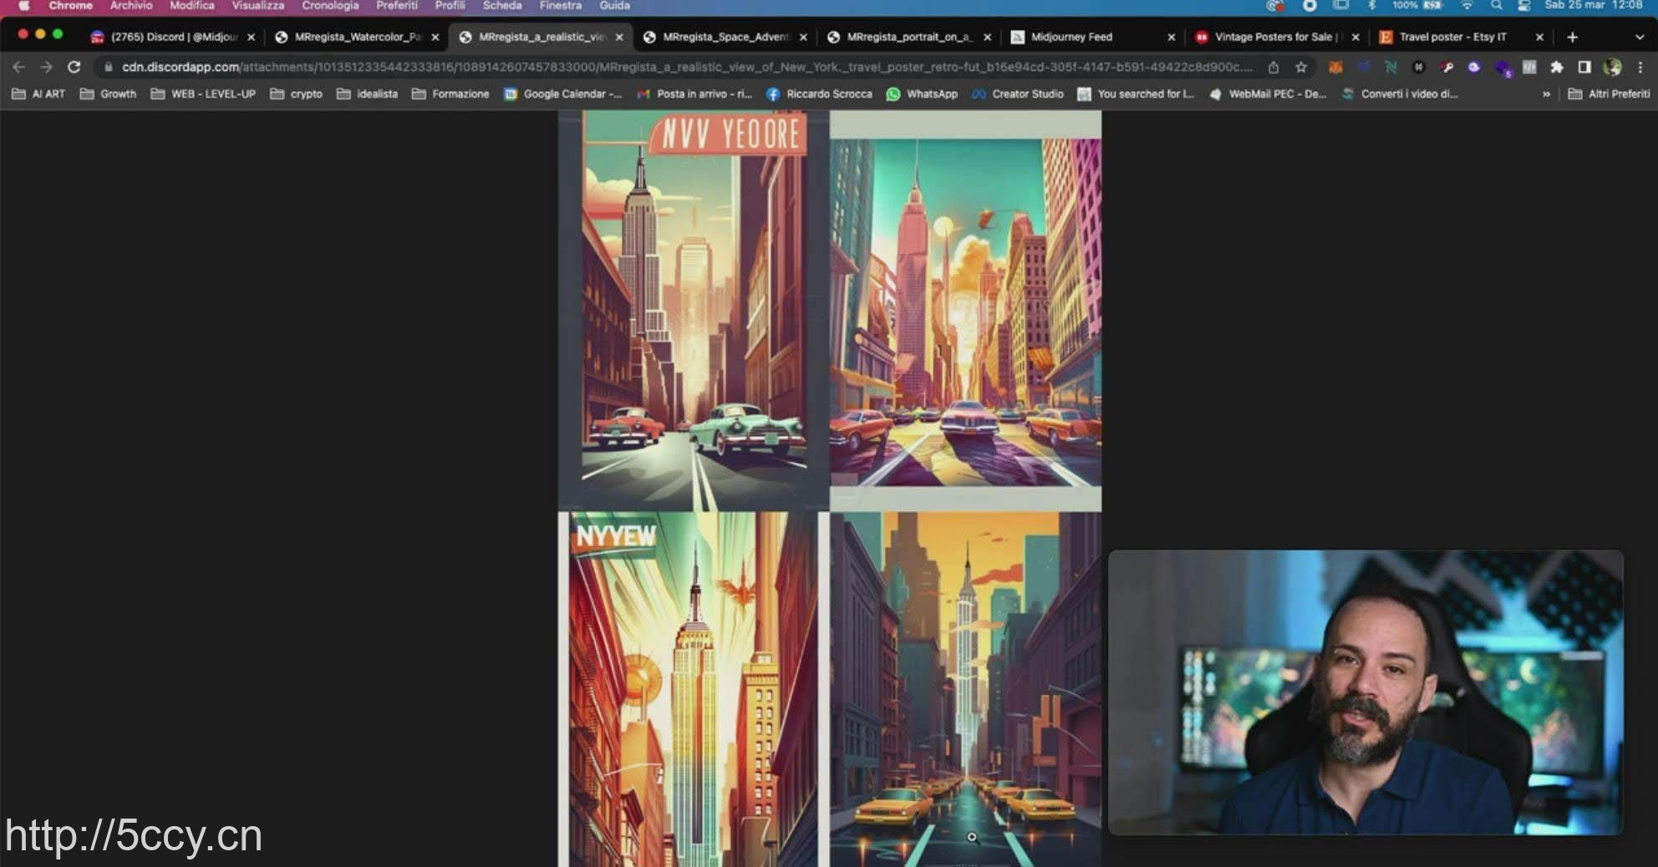Open the Apple menu
This screenshot has width=1658, height=867.
(x=24, y=5)
